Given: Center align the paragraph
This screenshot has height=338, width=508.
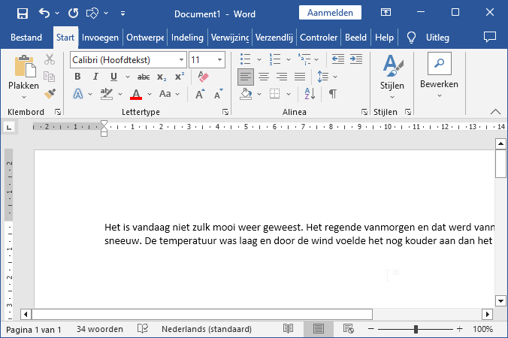Looking at the screenshot, I should click(x=264, y=77).
